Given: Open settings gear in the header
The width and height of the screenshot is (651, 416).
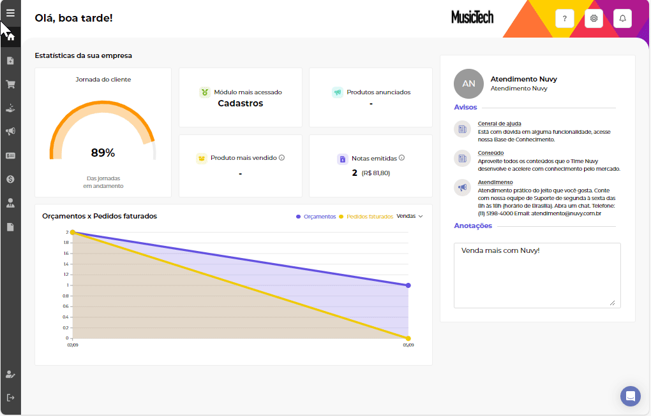Looking at the screenshot, I should click(x=594, y=18).
